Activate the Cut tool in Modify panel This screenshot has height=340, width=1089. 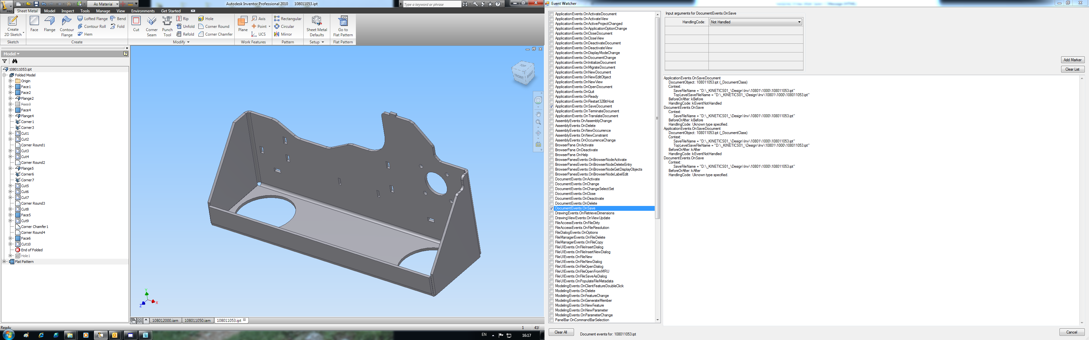[136, 24]
